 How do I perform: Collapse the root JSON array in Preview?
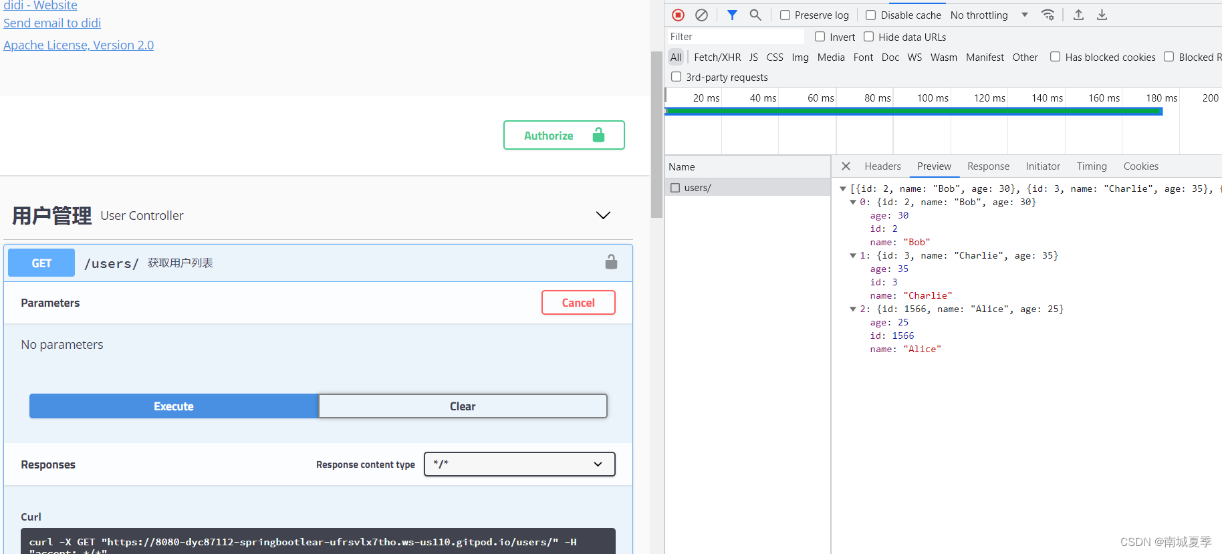[843, 189]
